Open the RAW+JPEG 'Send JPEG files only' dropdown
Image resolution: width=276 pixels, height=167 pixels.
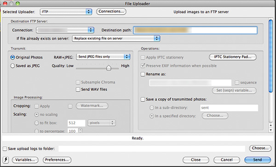[103, 57]
